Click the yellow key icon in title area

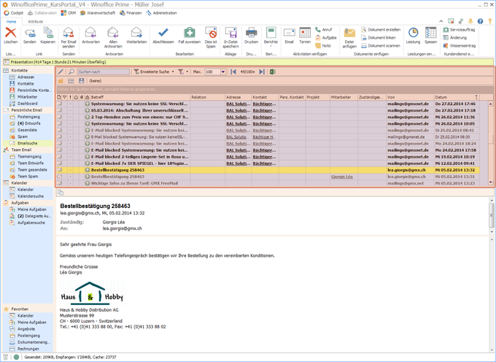(490, 21)
